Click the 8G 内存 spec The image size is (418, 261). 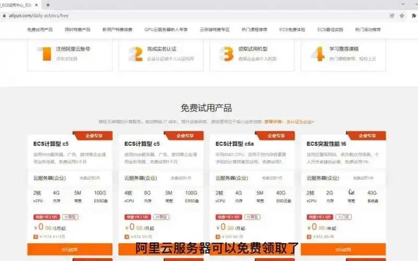pos(147,196)
